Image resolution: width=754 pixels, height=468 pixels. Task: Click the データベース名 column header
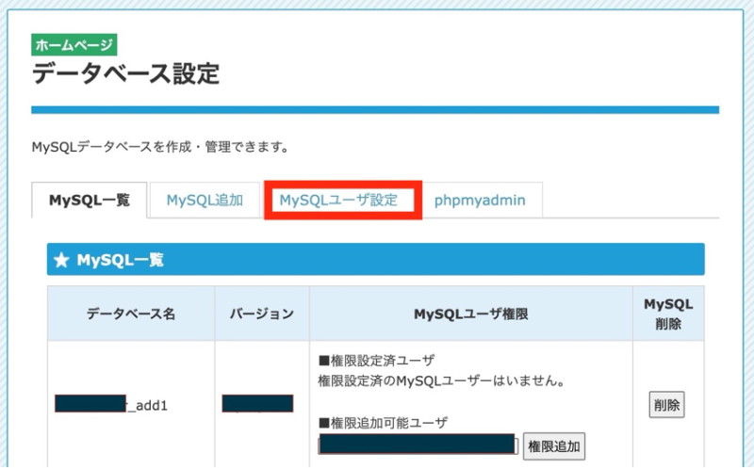[131, 314]
